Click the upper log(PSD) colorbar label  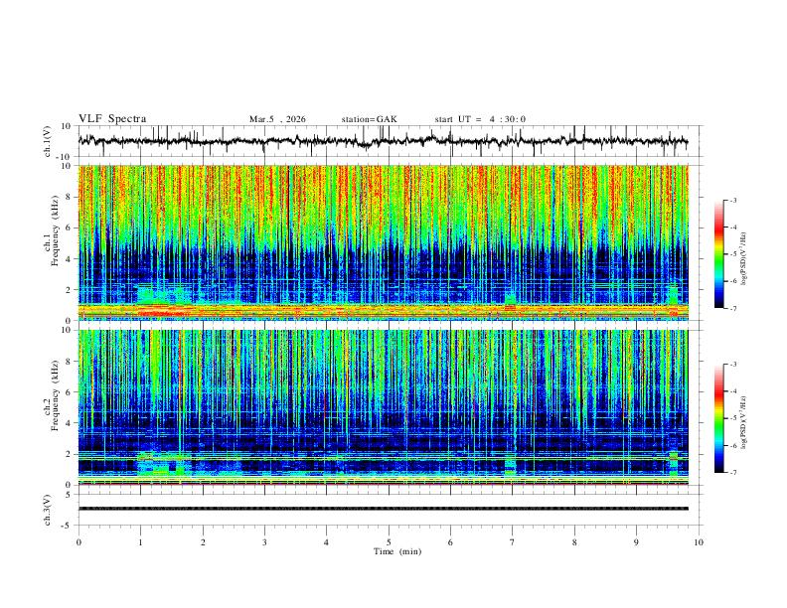click(x=743, y=259)
